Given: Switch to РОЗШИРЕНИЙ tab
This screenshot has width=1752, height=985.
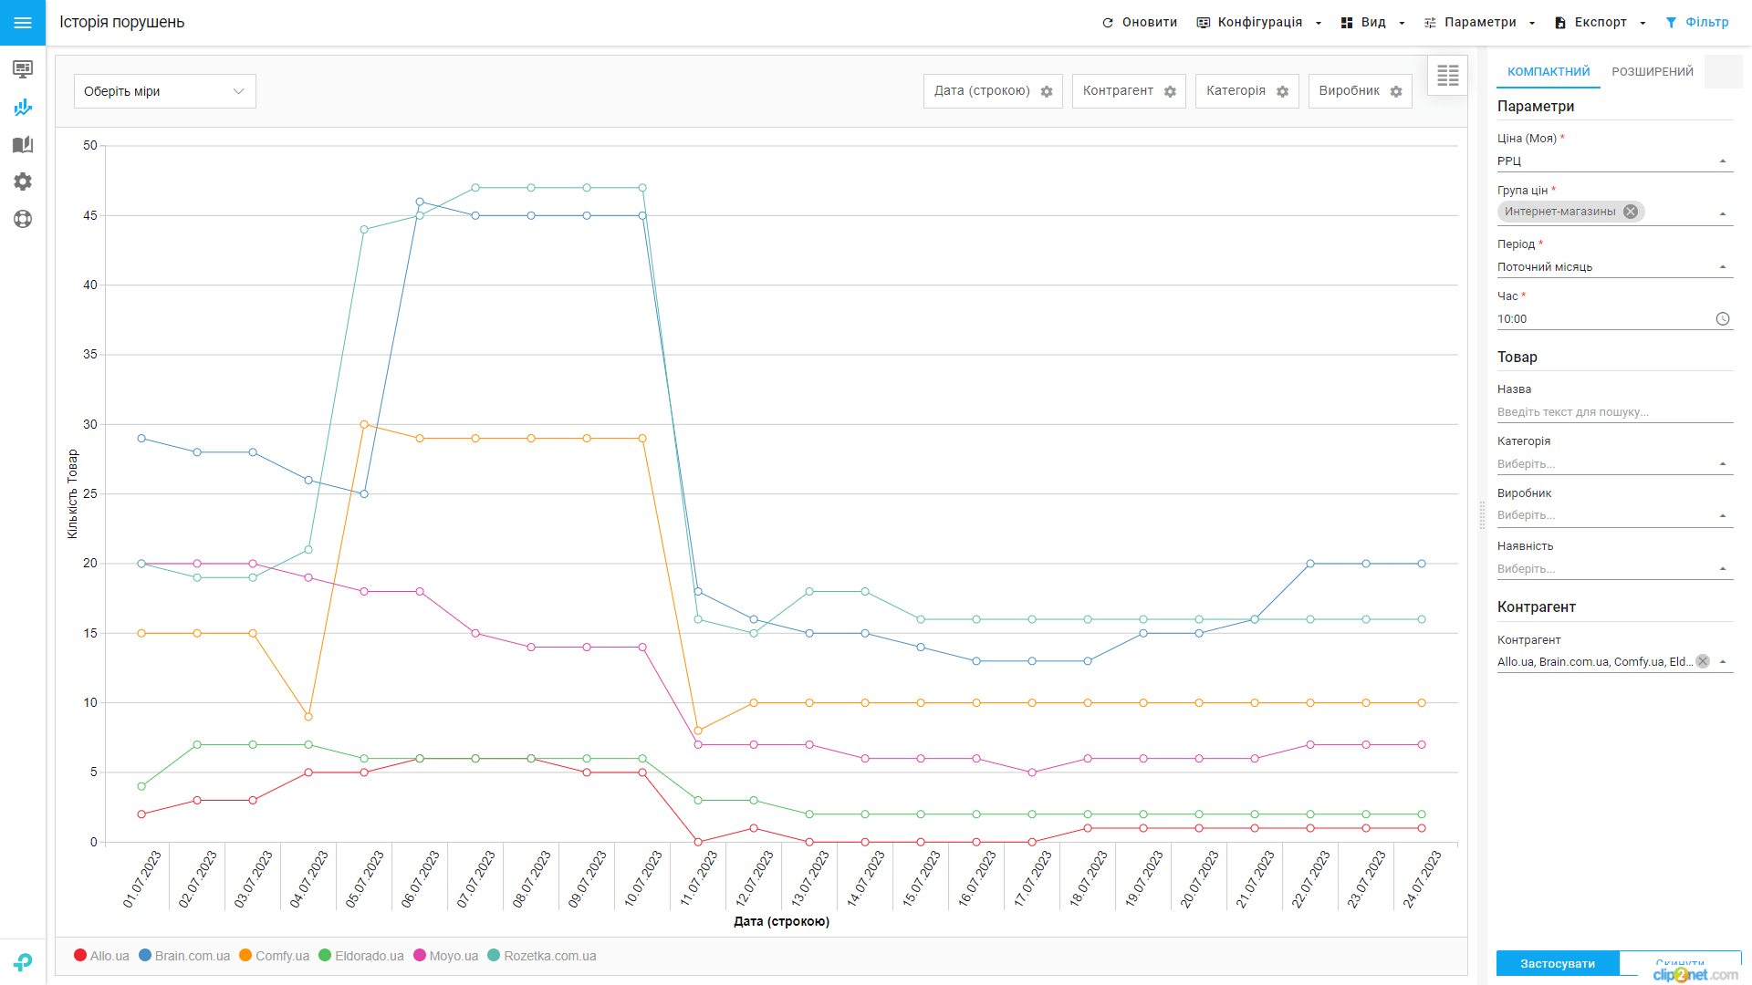Looking at the screenshot, I should click(x=1652, y=72).
